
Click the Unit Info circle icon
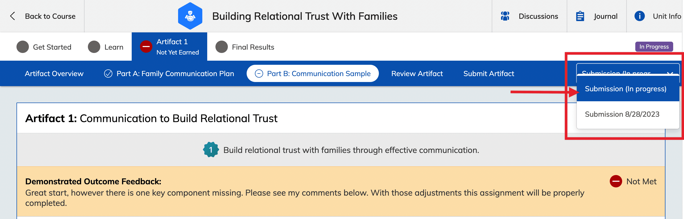tap(639, 16)
